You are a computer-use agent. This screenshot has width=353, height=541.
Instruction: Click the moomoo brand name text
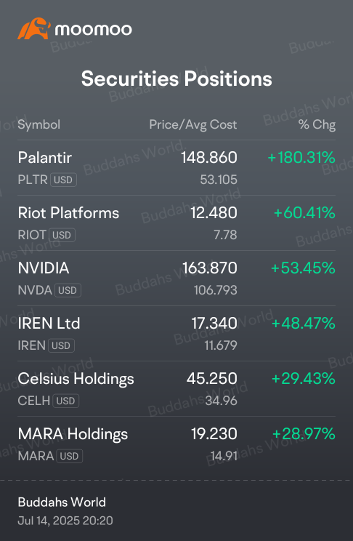click(x=94, y=30)
